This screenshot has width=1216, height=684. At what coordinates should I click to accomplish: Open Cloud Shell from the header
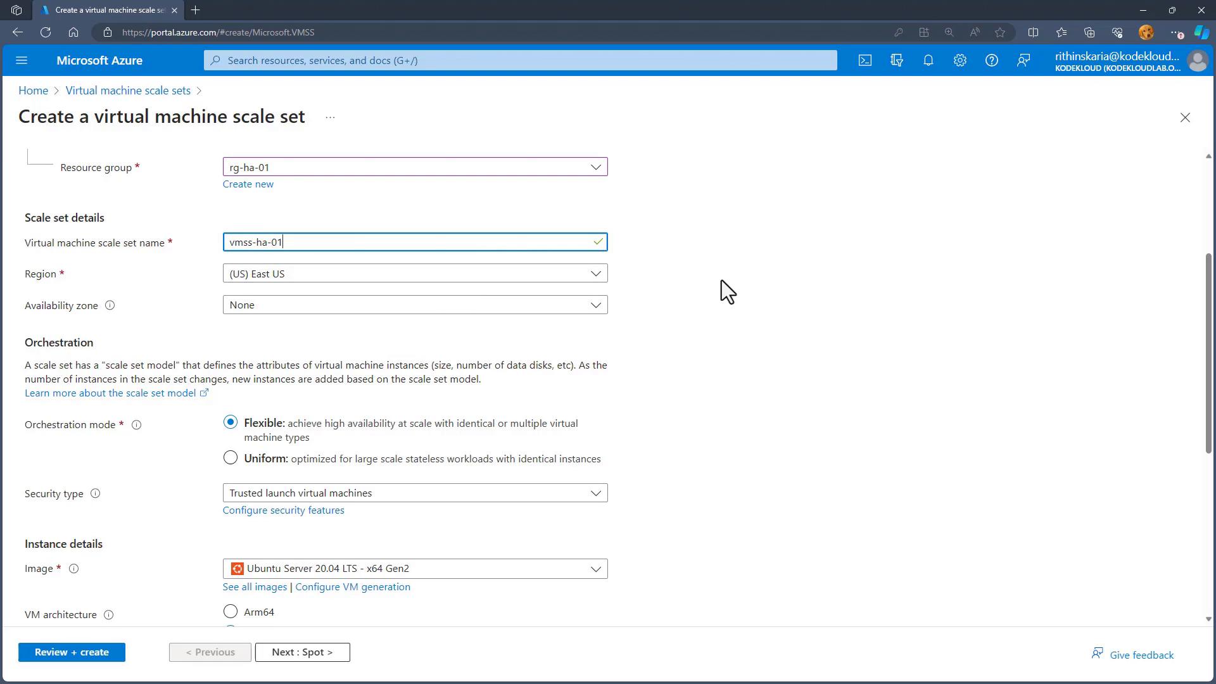865,60
